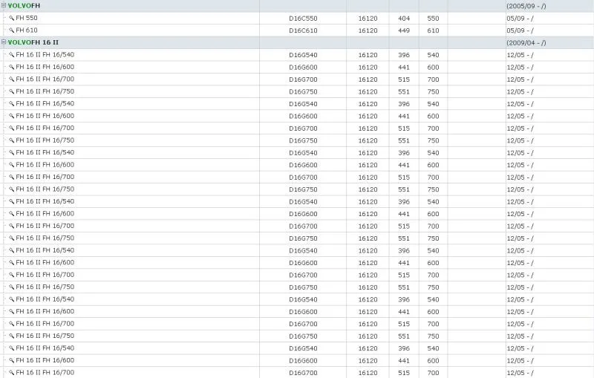Select the 404 kW value
The image size is (594, 378).
(x=404, y=19)
